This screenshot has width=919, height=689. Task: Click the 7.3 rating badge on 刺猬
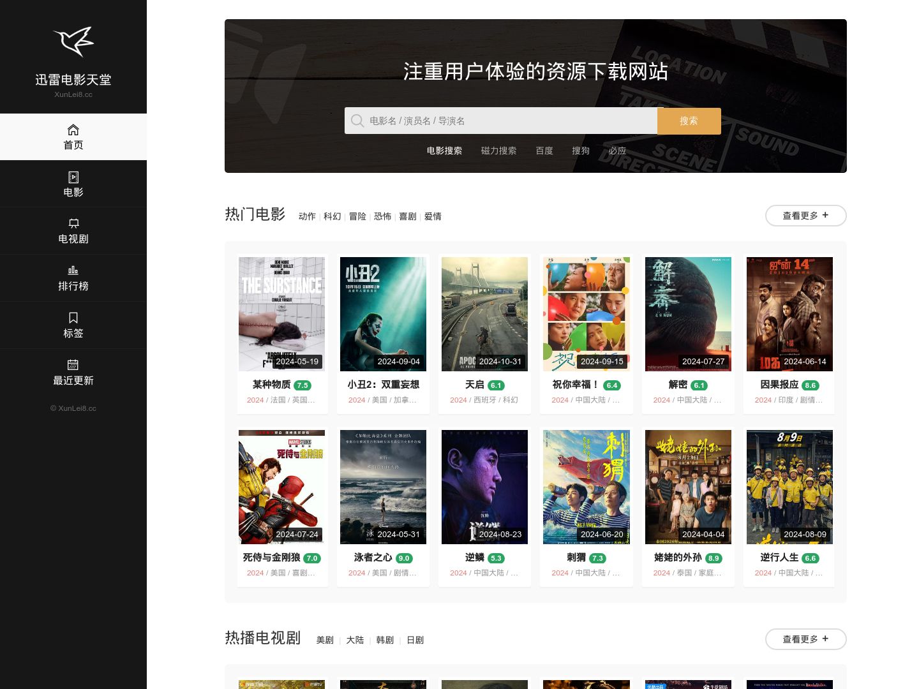click(x=597, y=558)
